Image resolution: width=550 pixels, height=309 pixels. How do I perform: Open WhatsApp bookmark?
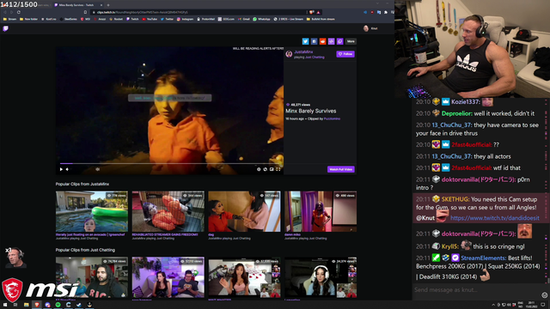point(261,19)
